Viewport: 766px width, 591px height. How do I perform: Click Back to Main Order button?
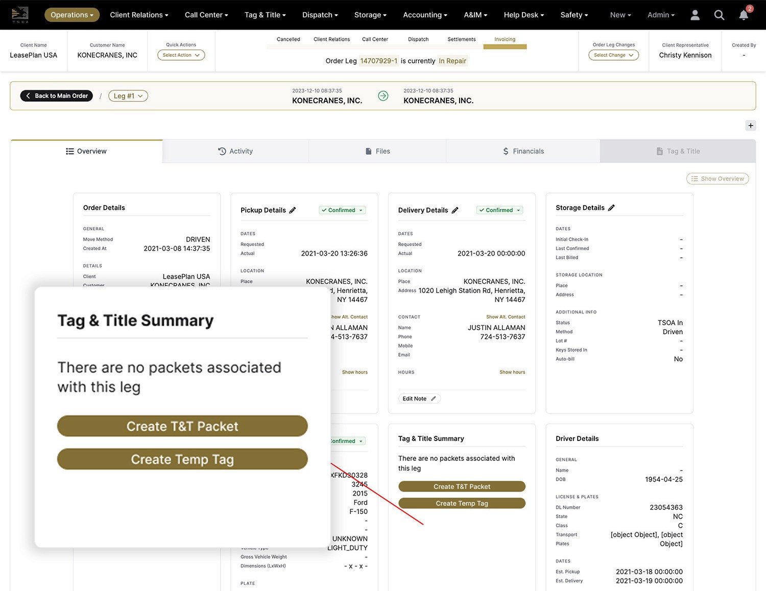pos(57,96)
